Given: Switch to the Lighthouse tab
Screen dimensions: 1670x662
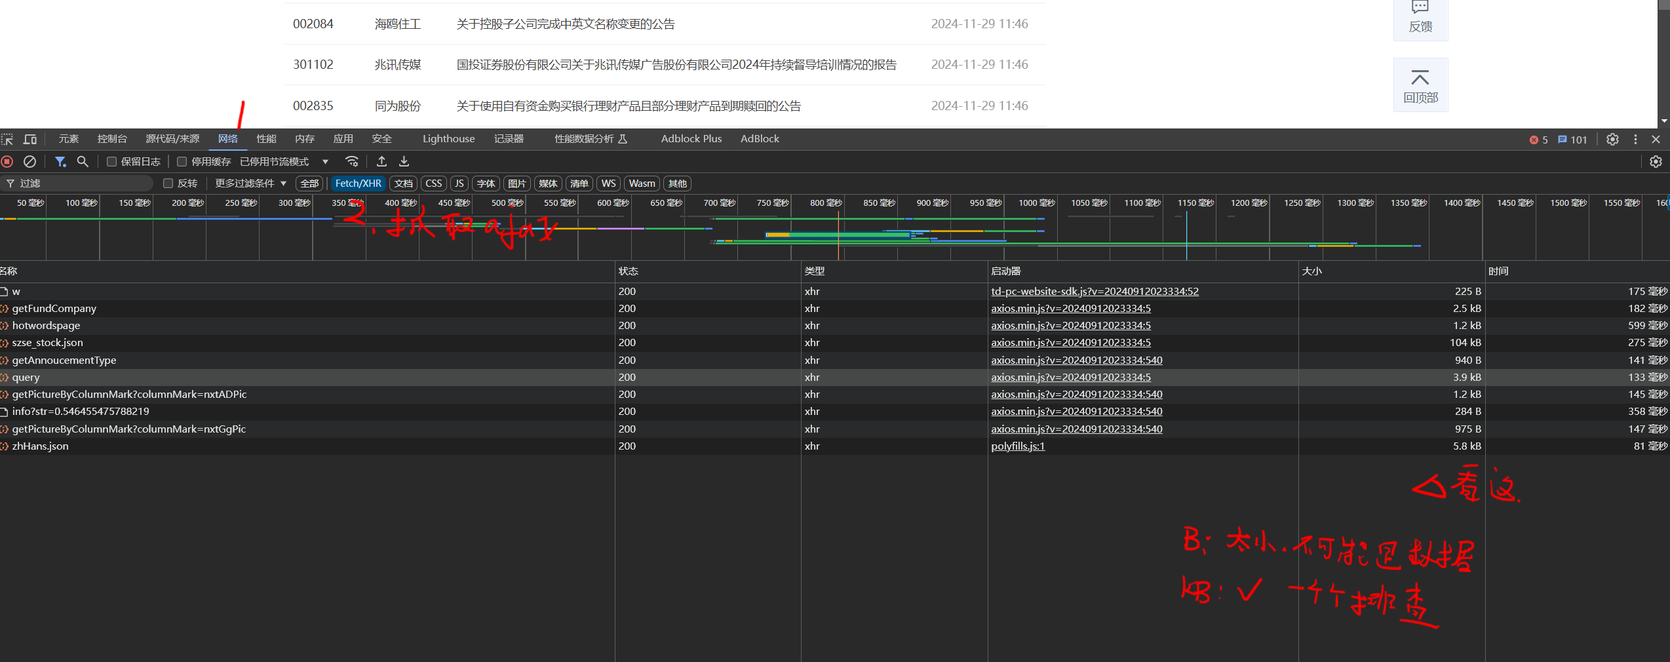Looking at the screenshot, I should click(x=448, y=139).
